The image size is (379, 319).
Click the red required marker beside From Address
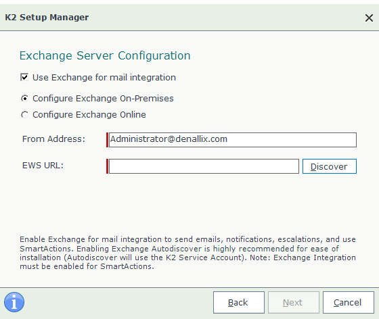[x=107, y=140]
